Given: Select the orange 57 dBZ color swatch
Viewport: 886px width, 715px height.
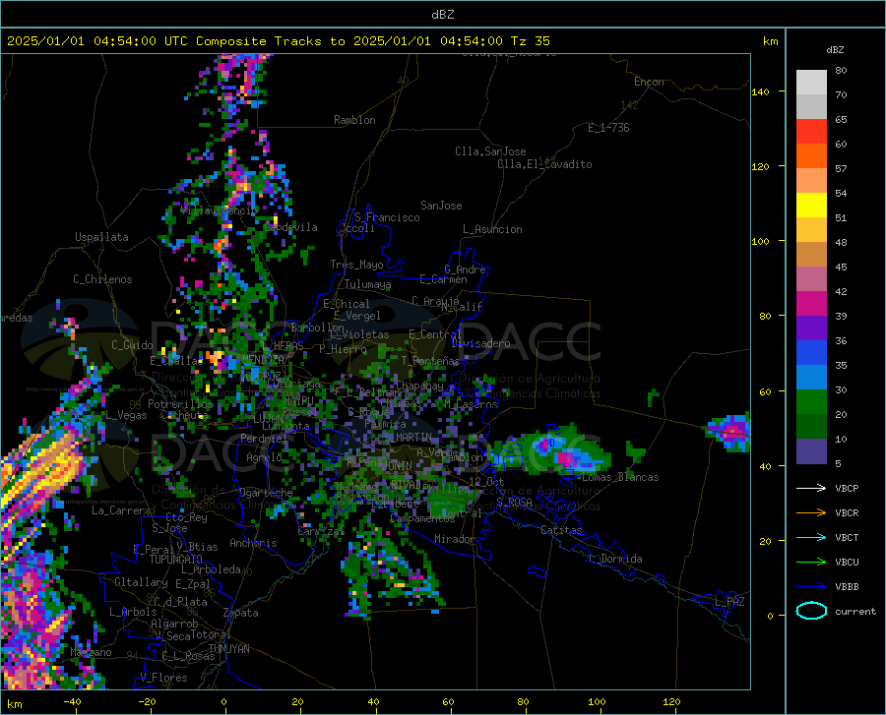Looking at the screenshot, I should click(811, 156).
